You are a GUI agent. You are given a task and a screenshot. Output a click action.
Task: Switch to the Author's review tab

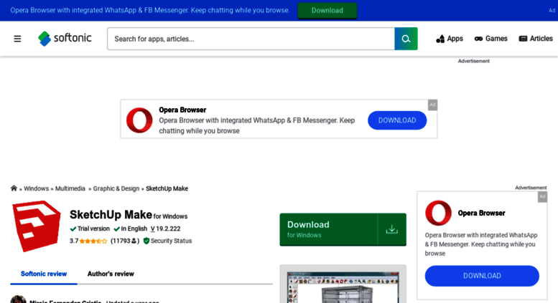[111, 274]
